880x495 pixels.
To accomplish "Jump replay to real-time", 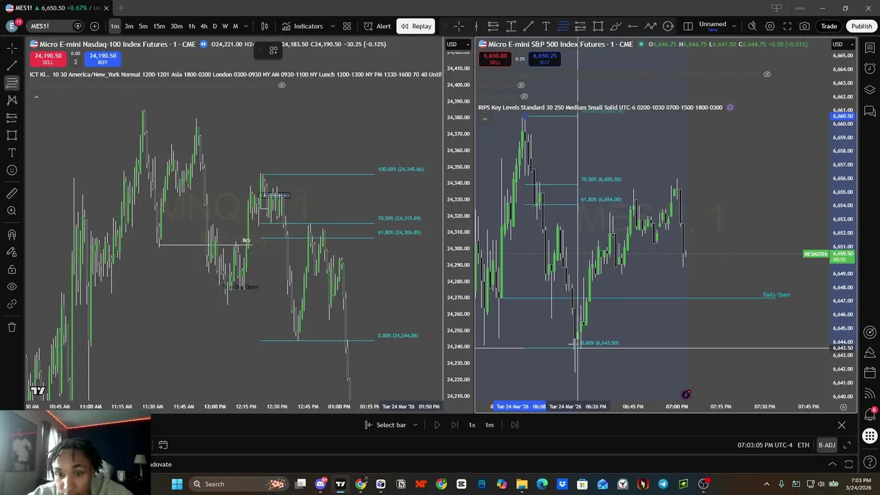I will 515,425.
